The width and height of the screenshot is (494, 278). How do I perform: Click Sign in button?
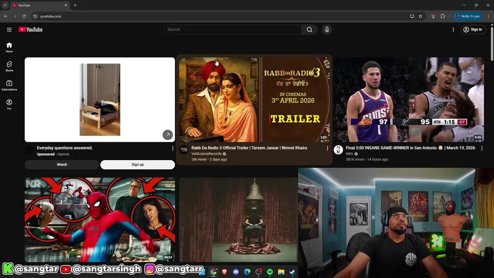[472, 29]
